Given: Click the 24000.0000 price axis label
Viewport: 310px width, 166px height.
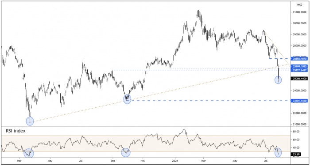Looking at the screenshot, I should click(300, 91).
